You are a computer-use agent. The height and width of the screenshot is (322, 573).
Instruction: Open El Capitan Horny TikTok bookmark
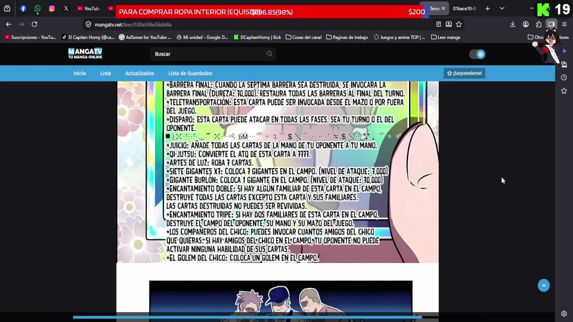click(x=88, y=38)
